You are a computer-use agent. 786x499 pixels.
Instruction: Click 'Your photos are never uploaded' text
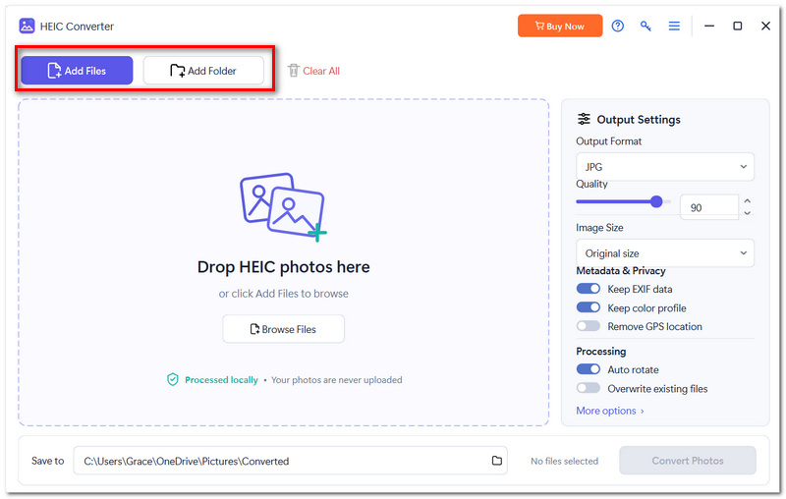(x=336, y=380)
